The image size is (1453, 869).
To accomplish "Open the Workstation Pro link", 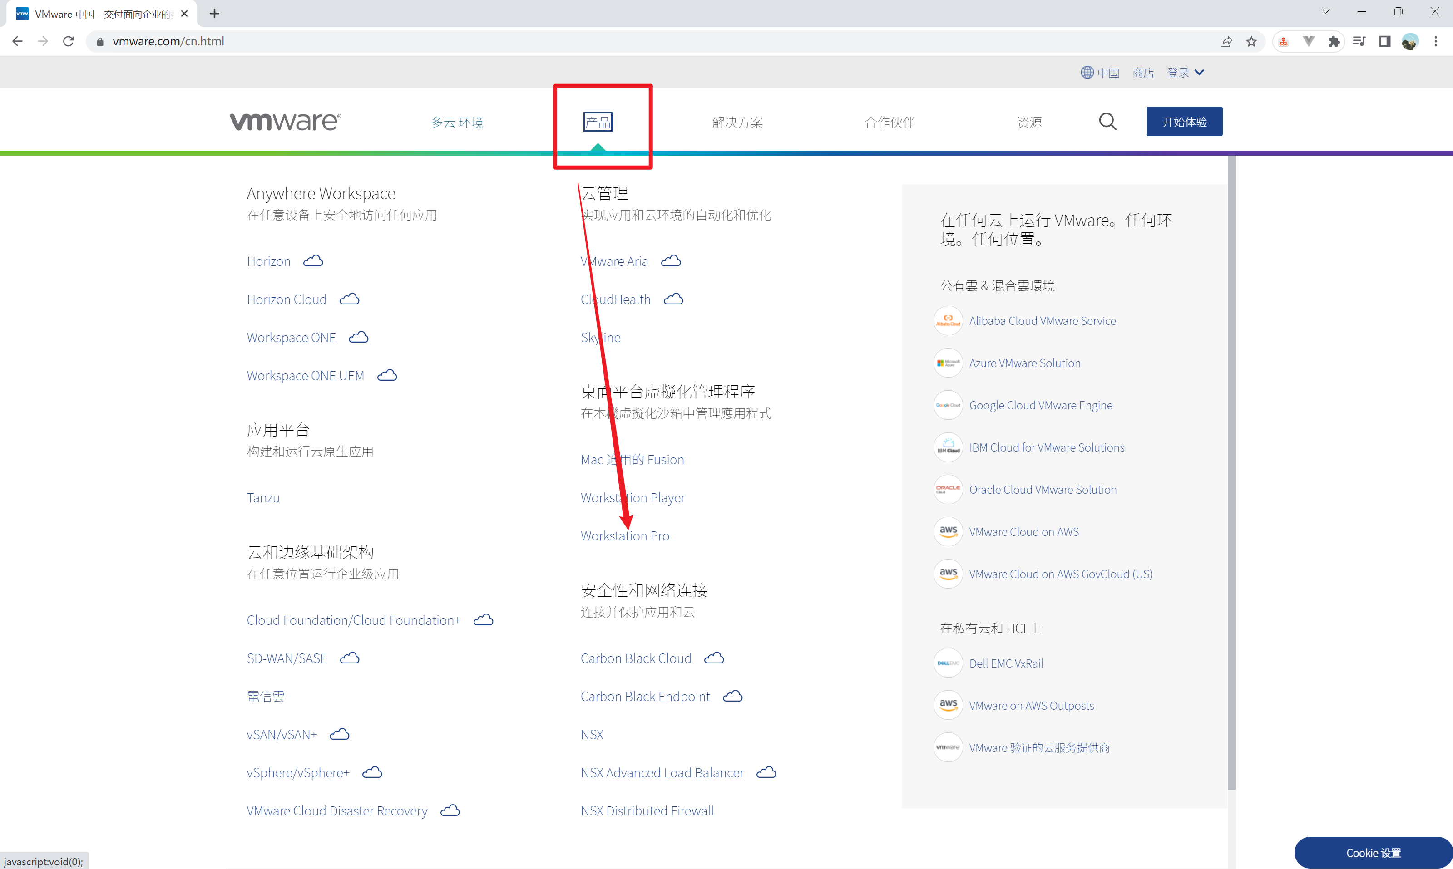I will coord(624,535).
